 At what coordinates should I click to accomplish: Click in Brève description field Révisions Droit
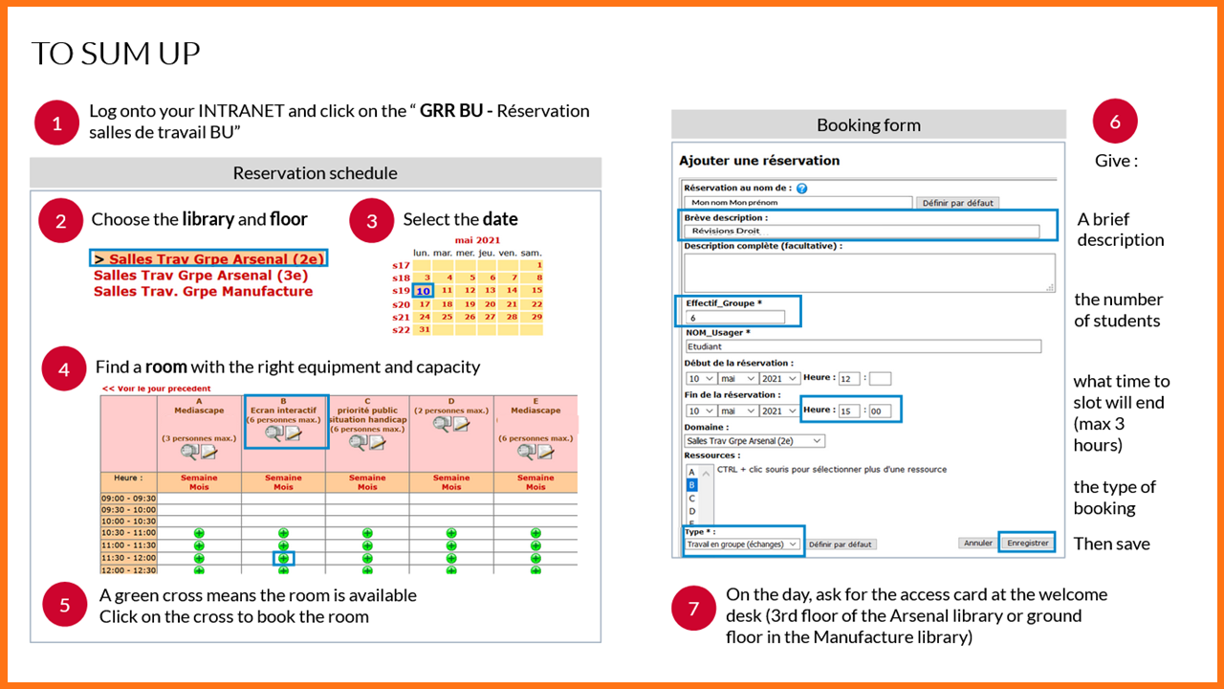[863, 231]
